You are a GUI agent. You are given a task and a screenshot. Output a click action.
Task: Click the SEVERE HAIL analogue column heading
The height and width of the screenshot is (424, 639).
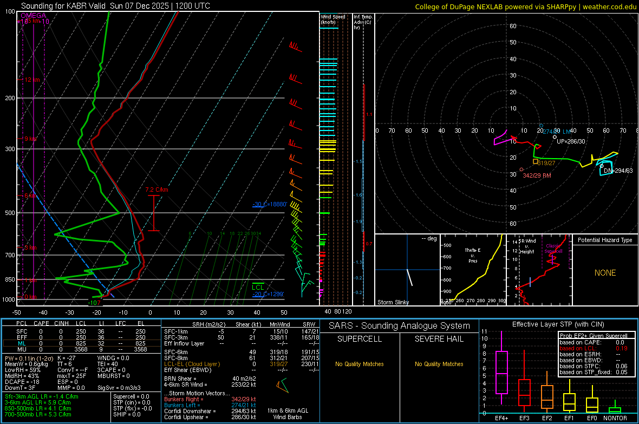pyautogui.click(x=439, y=339)
